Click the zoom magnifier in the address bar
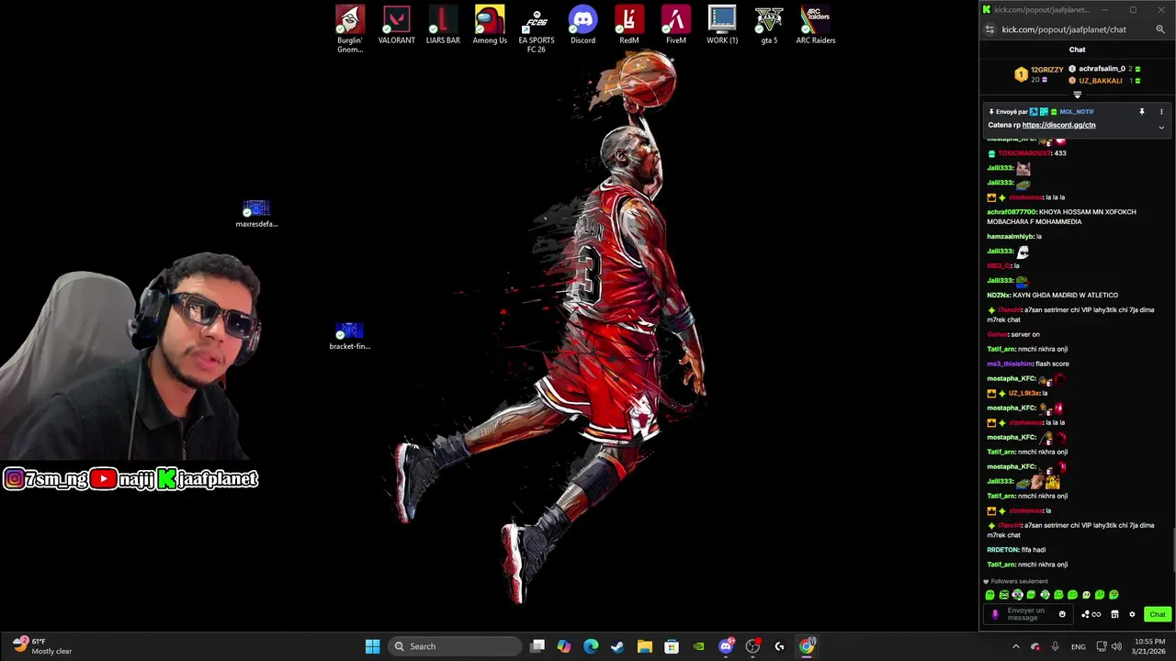This screenshot has width=1176, height=661. (1159, 29)
